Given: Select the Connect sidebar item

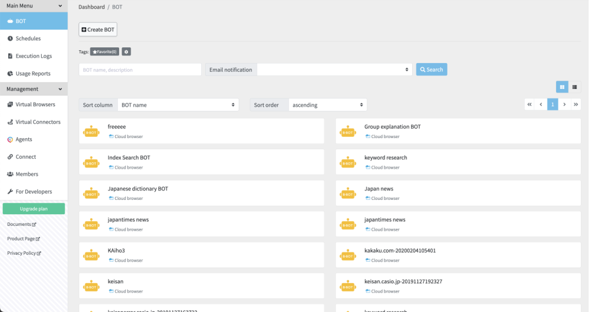Looking at the screenshot, I should pos(34,157).
